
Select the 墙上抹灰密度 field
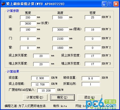pyautogui.click(x=93, y=64)
